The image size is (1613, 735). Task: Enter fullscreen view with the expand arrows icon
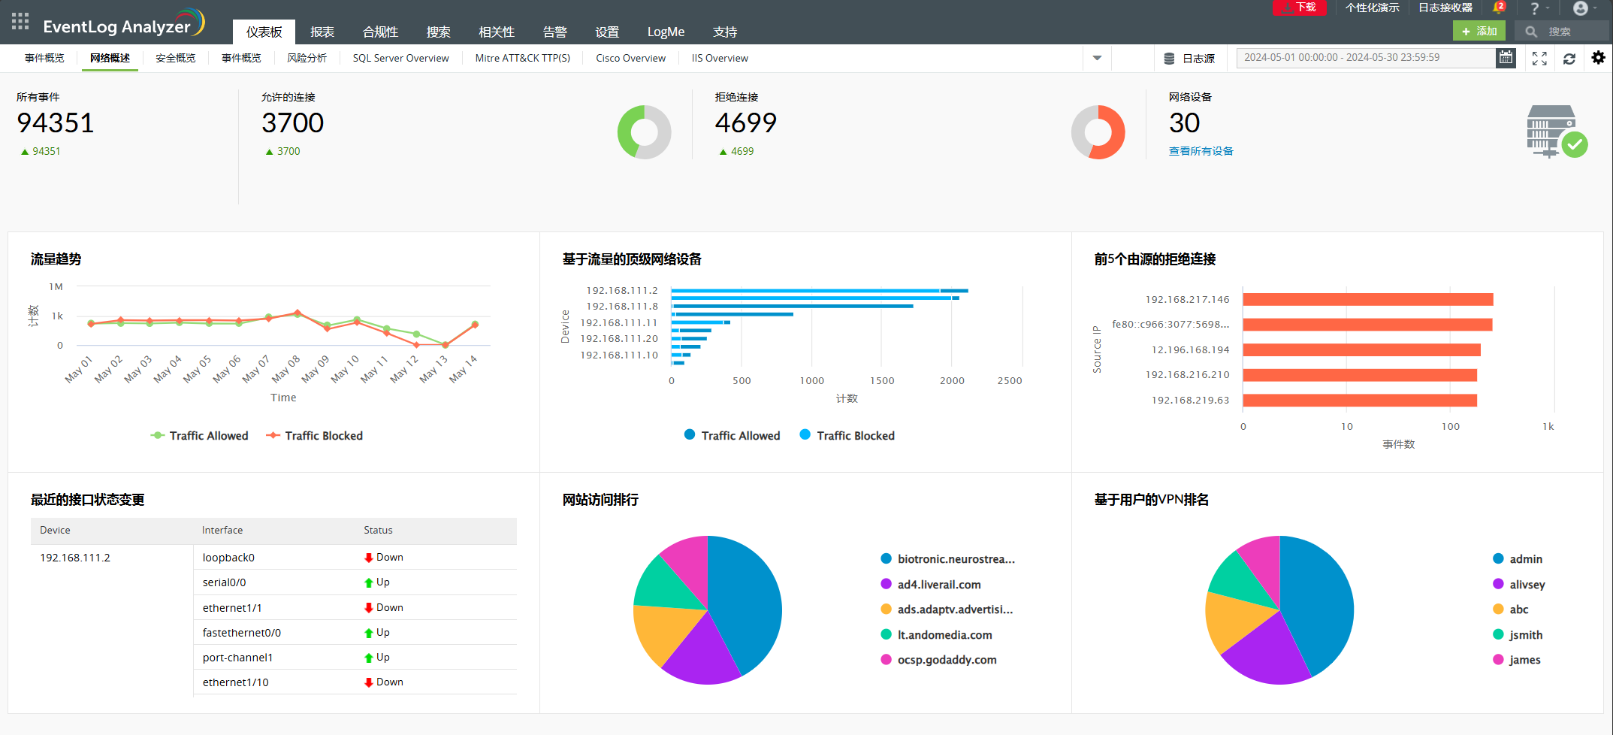1539,59
